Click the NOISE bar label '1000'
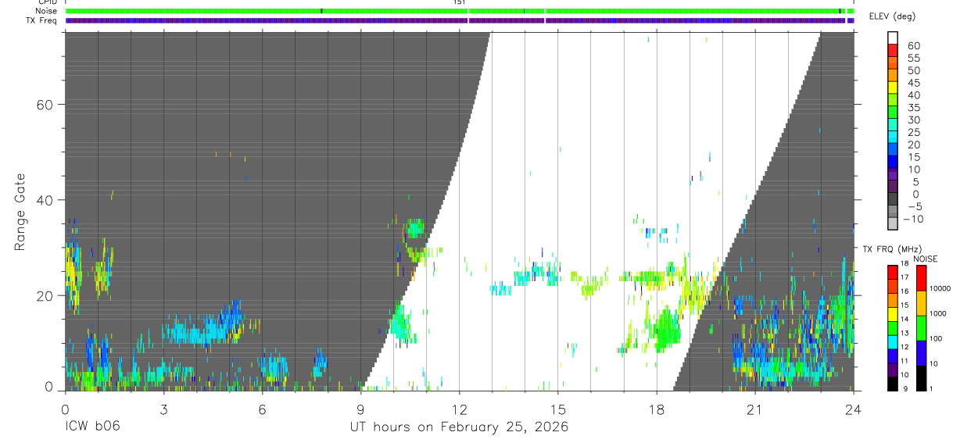This screenshot has width=960, height=443. (938, 314)
